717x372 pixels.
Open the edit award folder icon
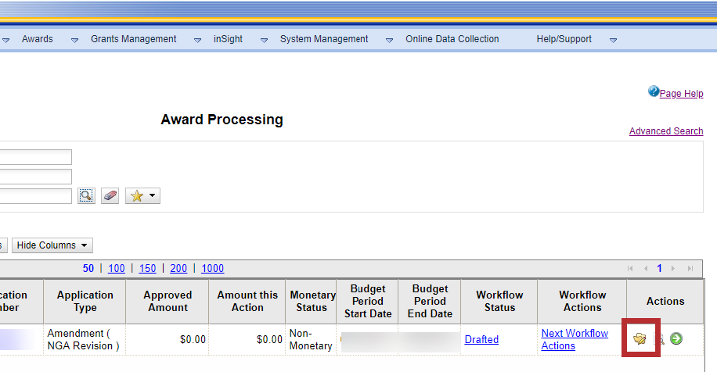tap(640, 338)
